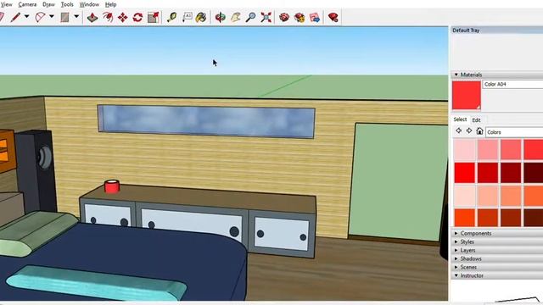Viewport: 543px width, 305px height.
Task: Open Extension Warehouse from the toolbar
Action: click(x=299, y=17)
